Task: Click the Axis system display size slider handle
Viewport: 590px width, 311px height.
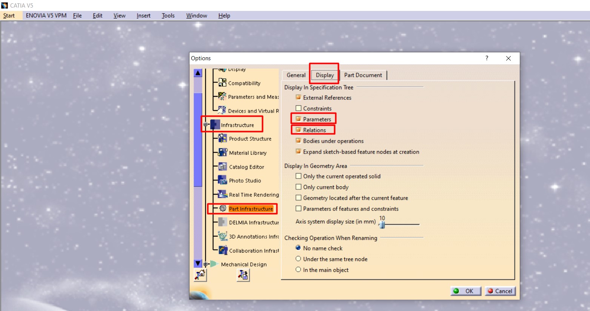Action: coord(382,224)
